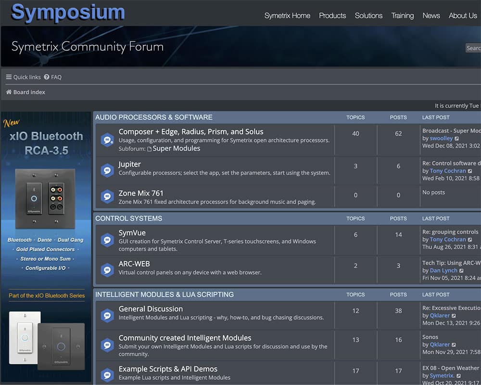Click the FAQ question mark icon
Image resolution: width=481 pixels, height=385 pixels.
[x=46, y=77]
